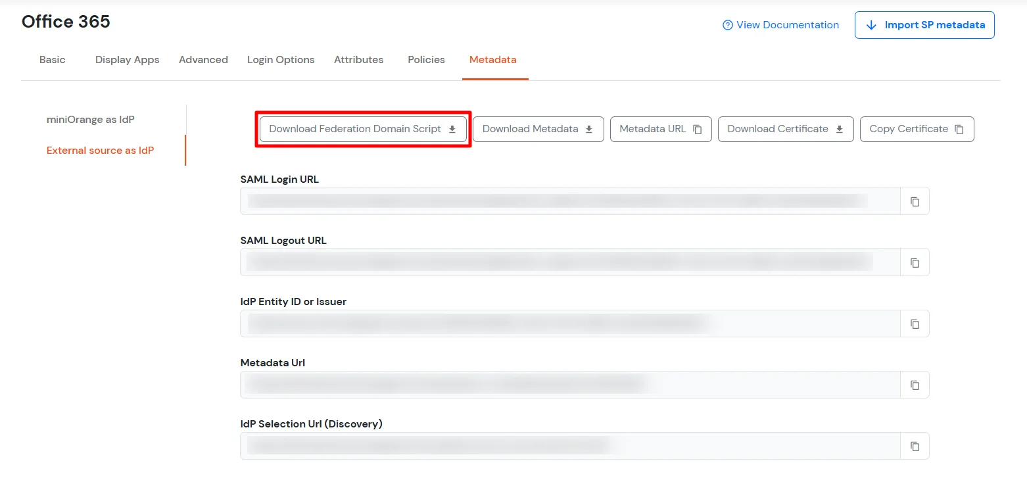
Task: Copy the Metadata Url using its copy icon
Action: (915, 385)
